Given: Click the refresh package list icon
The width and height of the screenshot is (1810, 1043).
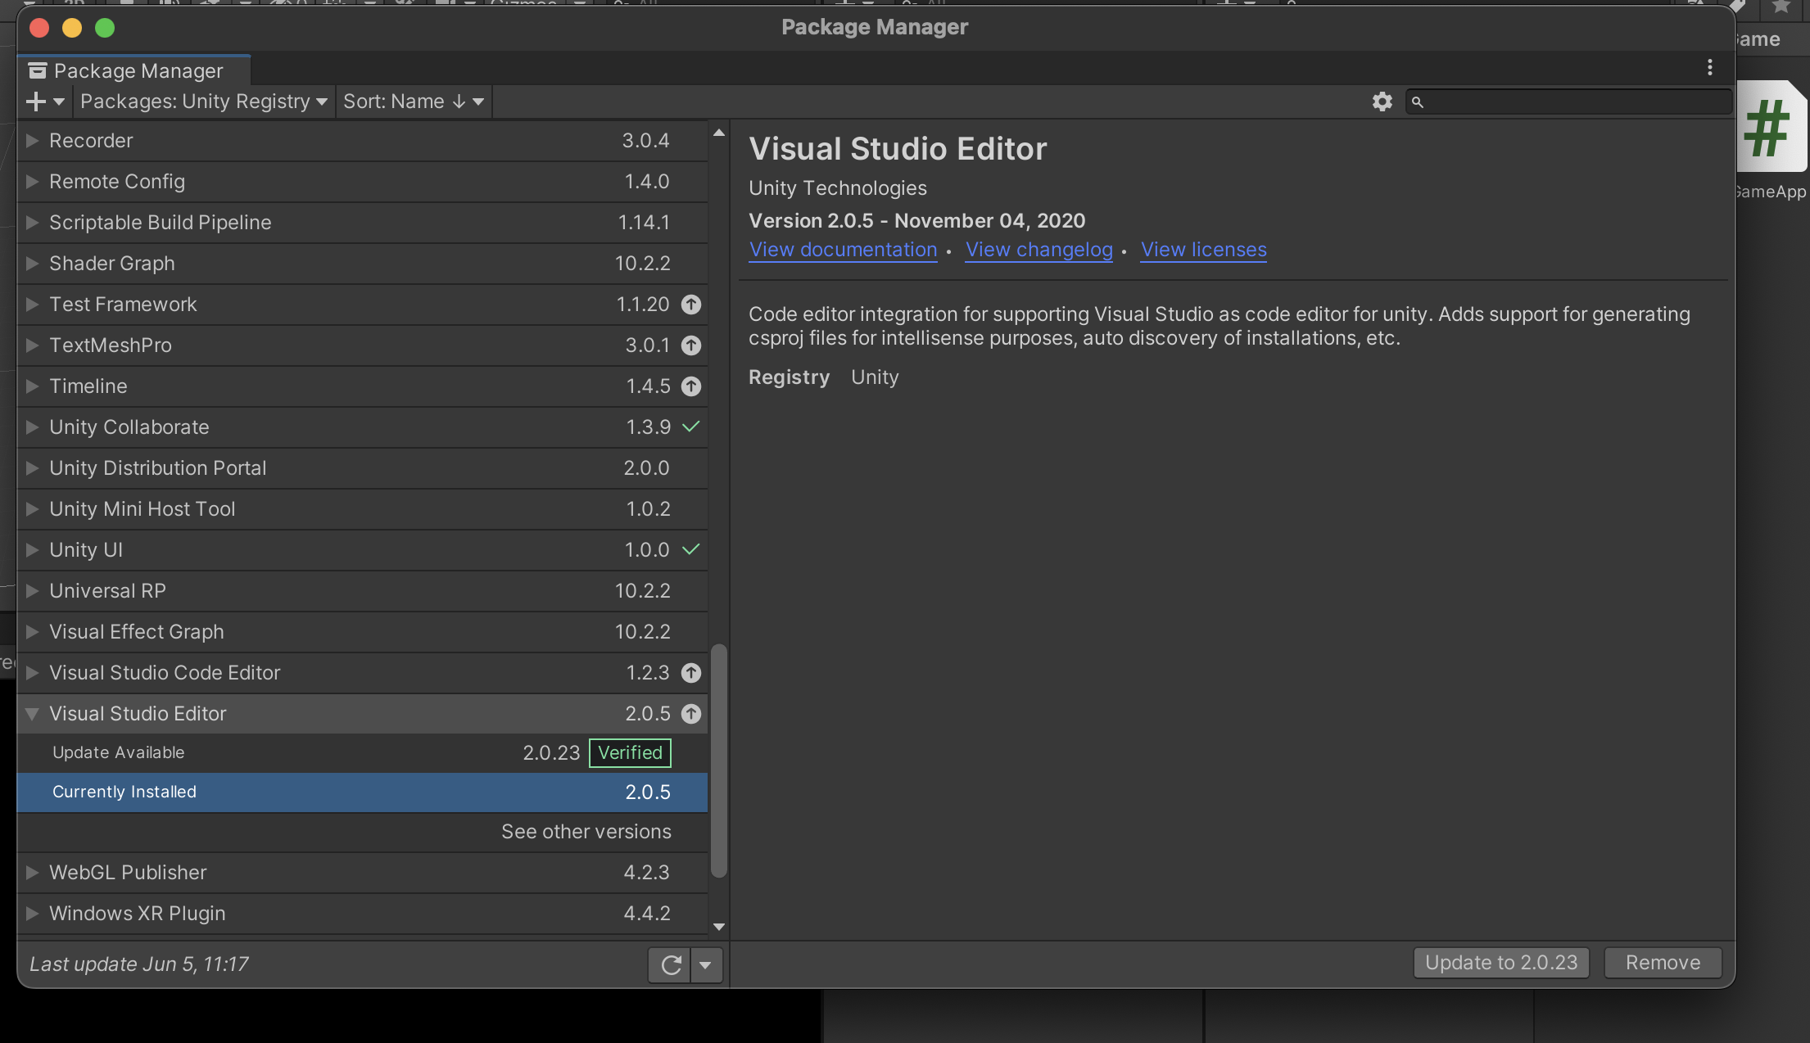Looking at the screenshot, I should [671, 965].
